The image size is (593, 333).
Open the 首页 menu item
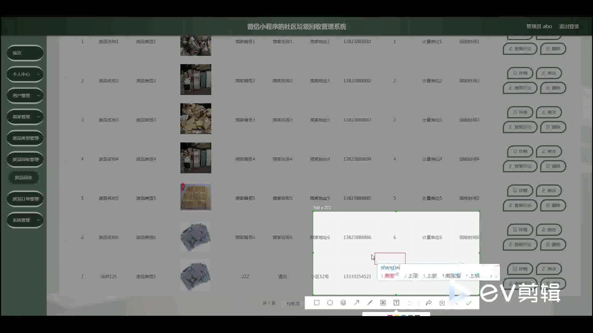[x=25, y=53]
